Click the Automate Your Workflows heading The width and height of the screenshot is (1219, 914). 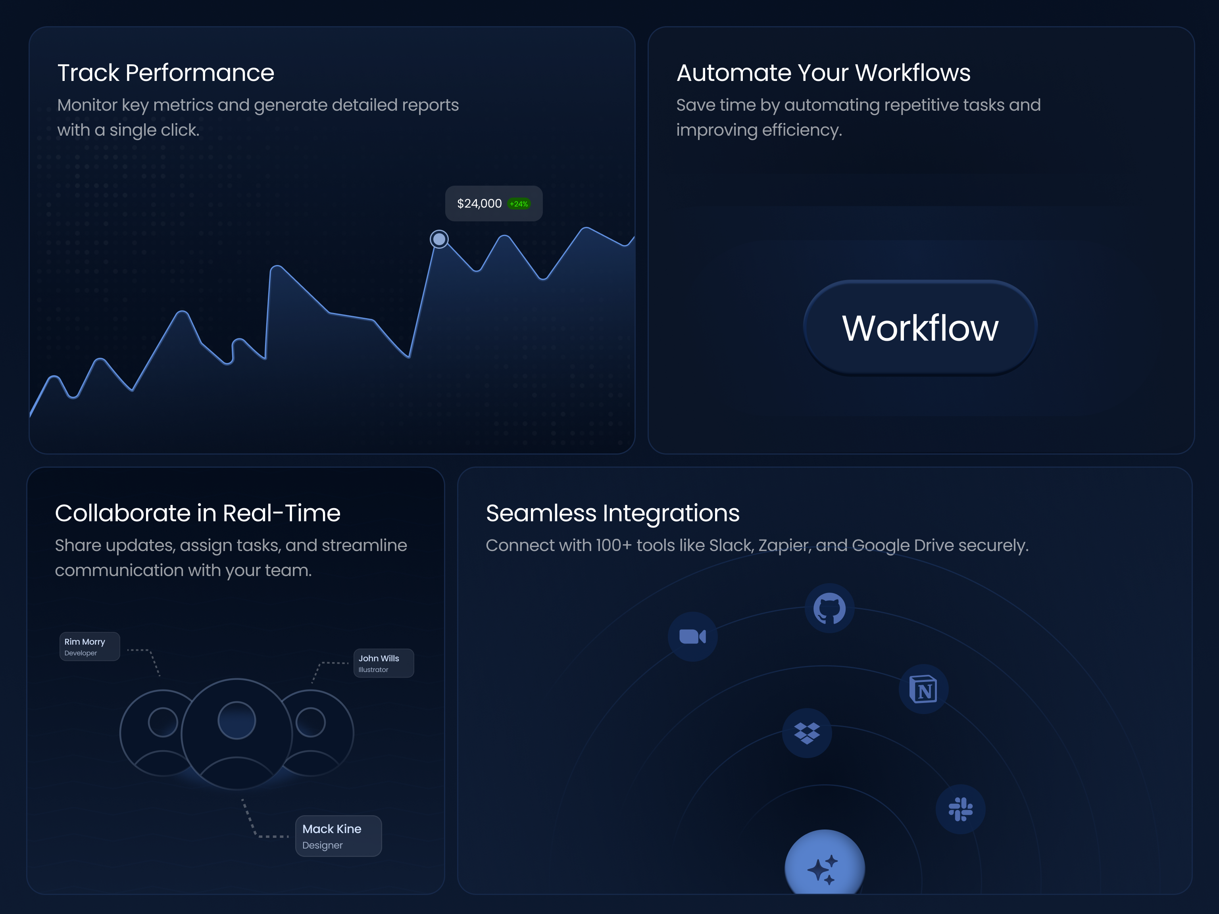pos(823,73)
